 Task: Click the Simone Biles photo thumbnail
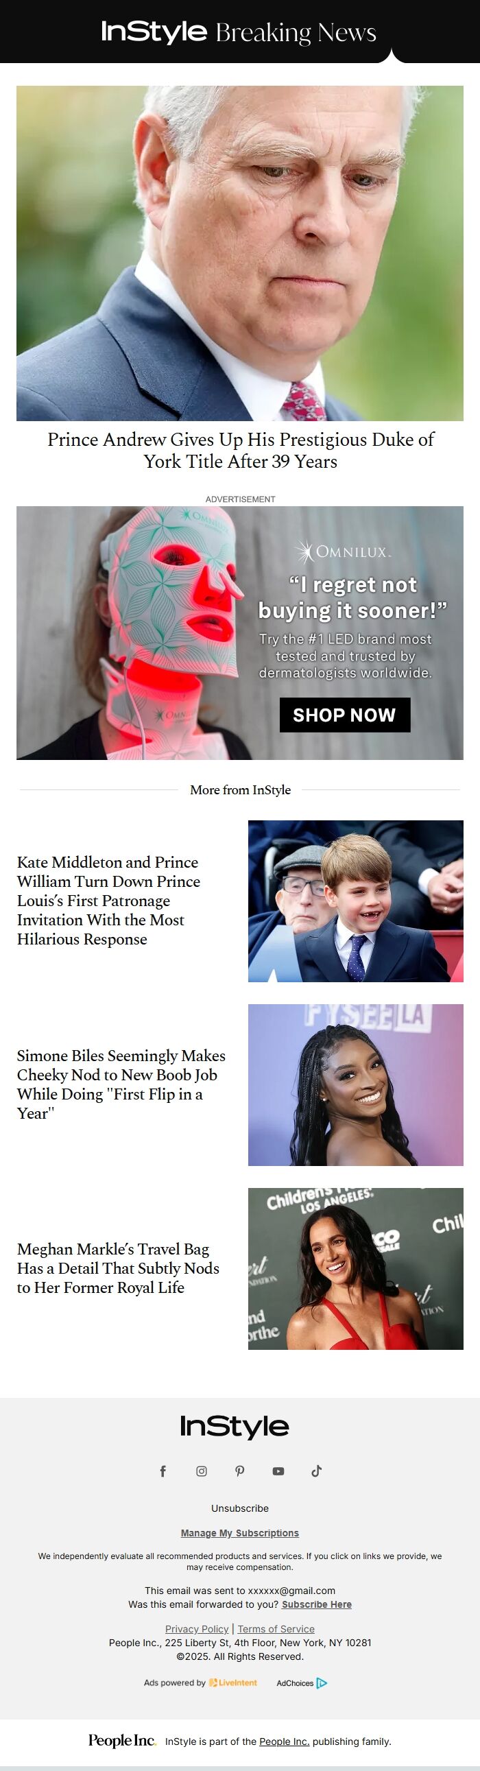(355, 1085)
